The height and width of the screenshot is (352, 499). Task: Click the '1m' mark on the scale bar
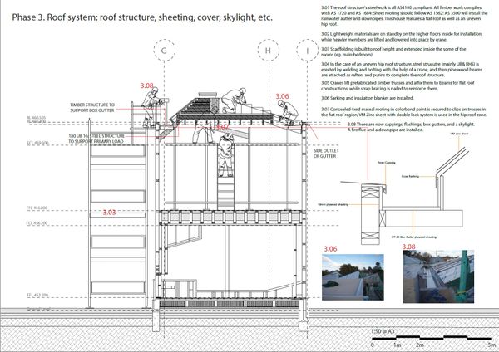pos(397,345)
